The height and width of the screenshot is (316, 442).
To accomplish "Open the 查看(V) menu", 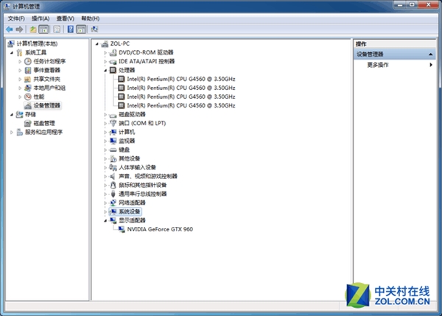I will point(66,18).
